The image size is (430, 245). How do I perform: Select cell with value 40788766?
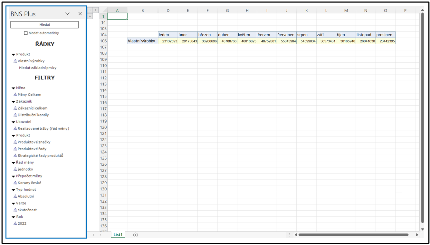coord(227,41)
